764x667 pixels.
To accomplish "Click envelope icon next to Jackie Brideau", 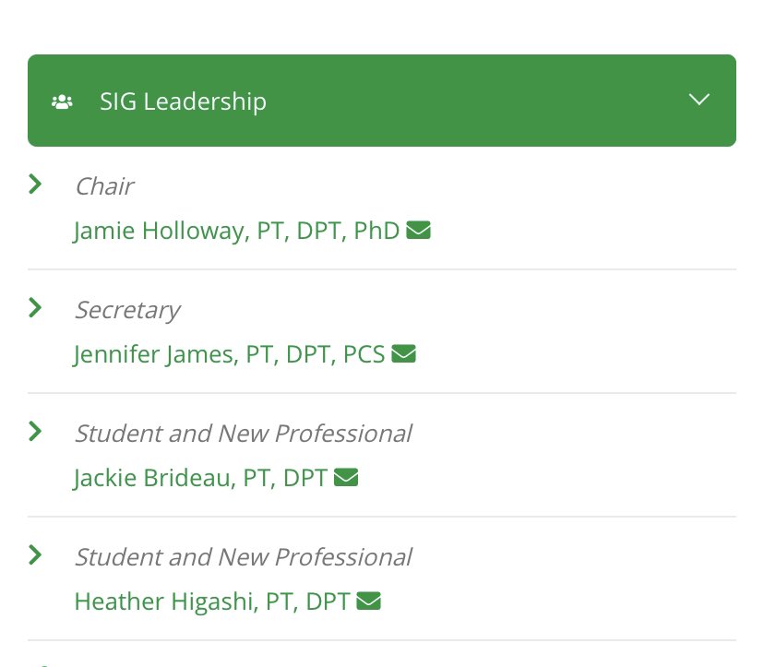I will coord(346,478).
